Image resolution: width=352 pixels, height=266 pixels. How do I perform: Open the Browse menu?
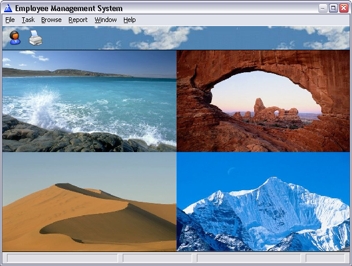52,20
